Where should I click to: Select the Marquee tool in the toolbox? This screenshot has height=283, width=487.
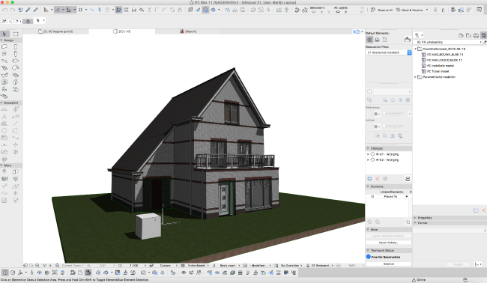tap(16, 34)
